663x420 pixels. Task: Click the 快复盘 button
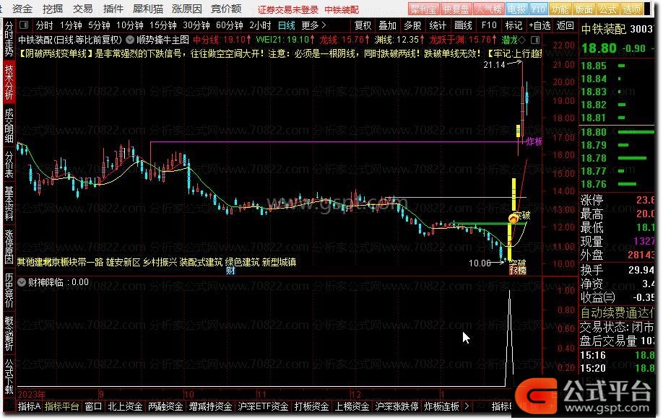[456, 9]
